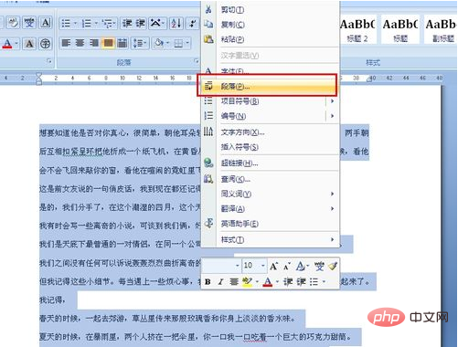The width and height of the screenshot is (458, 347).
Task: Open the Font dialog launcher in ribbon
Action: 49,61
